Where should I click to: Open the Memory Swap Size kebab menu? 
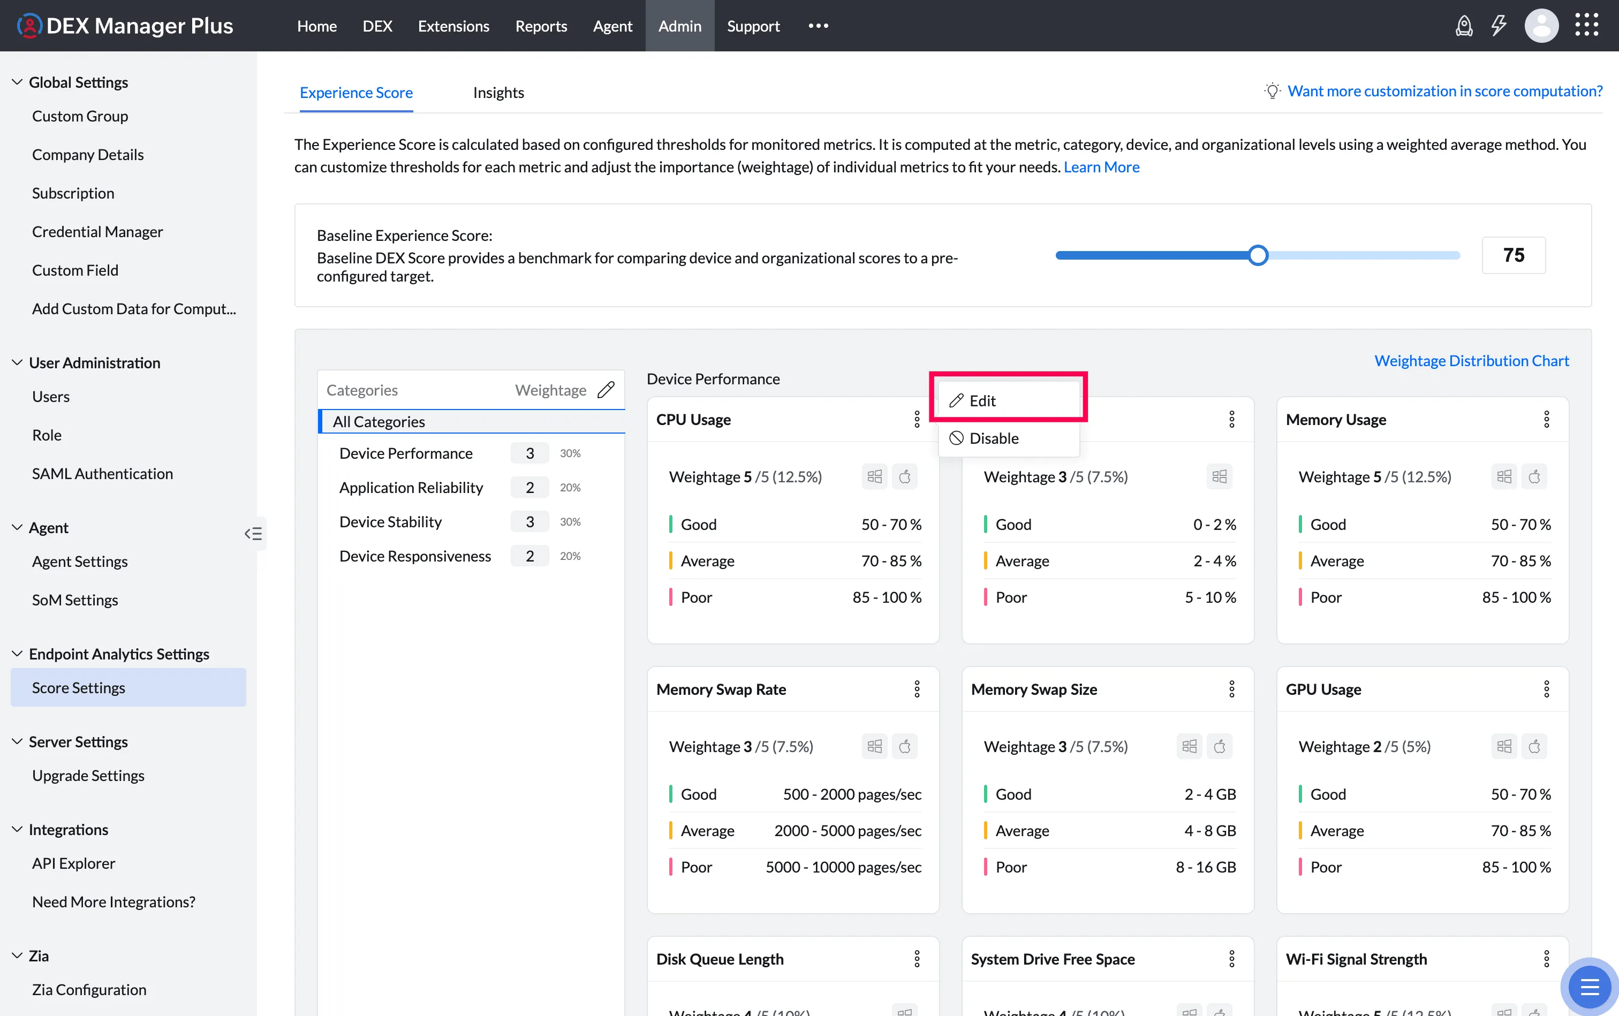[x=1232, y=689]
